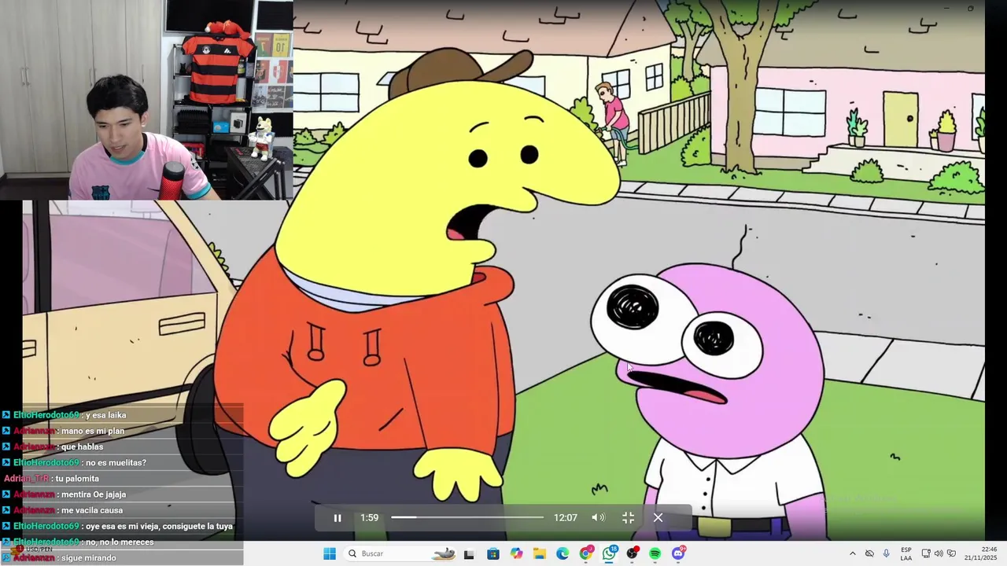Click chat message 'sigue mirando'
This screenshot has width=1007, height=566.
coord(89,557)
